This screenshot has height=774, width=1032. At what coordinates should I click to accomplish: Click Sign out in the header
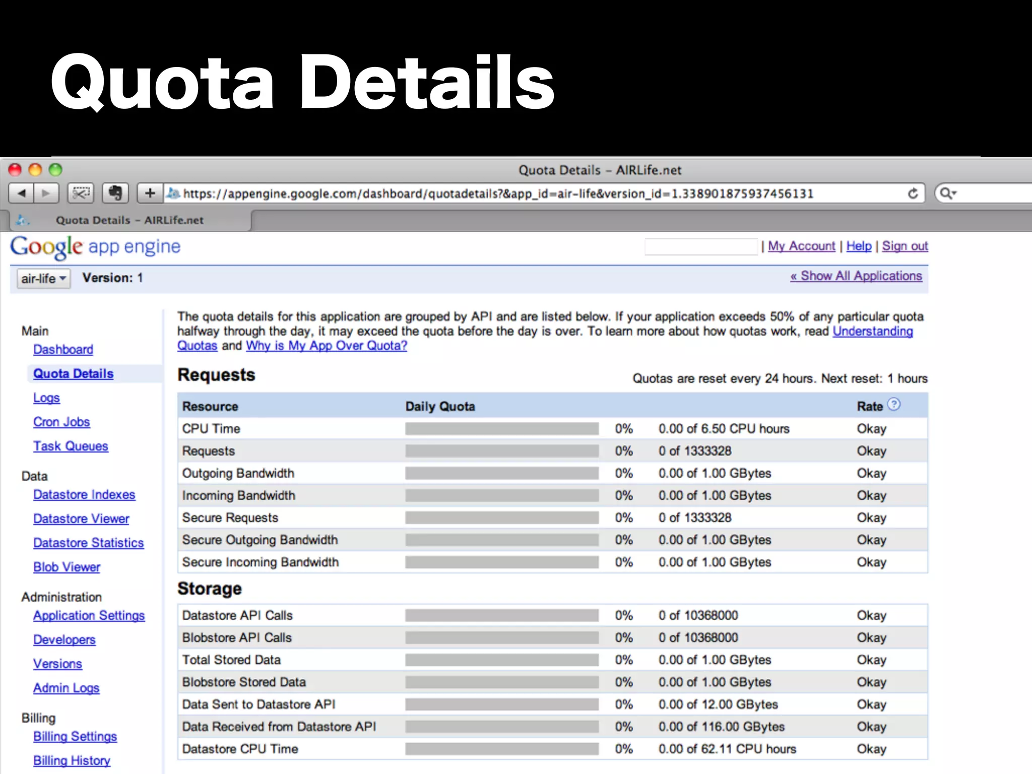tap(905, 246)
